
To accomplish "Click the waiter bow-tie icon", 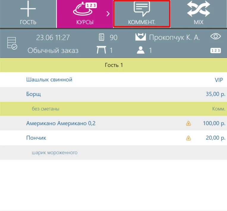I will [x=140, y=37].
